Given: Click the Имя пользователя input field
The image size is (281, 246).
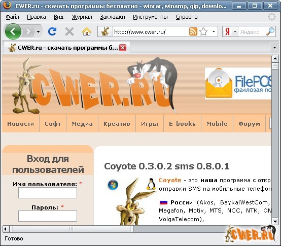Looking at the screenshot, I should point(48,193).
